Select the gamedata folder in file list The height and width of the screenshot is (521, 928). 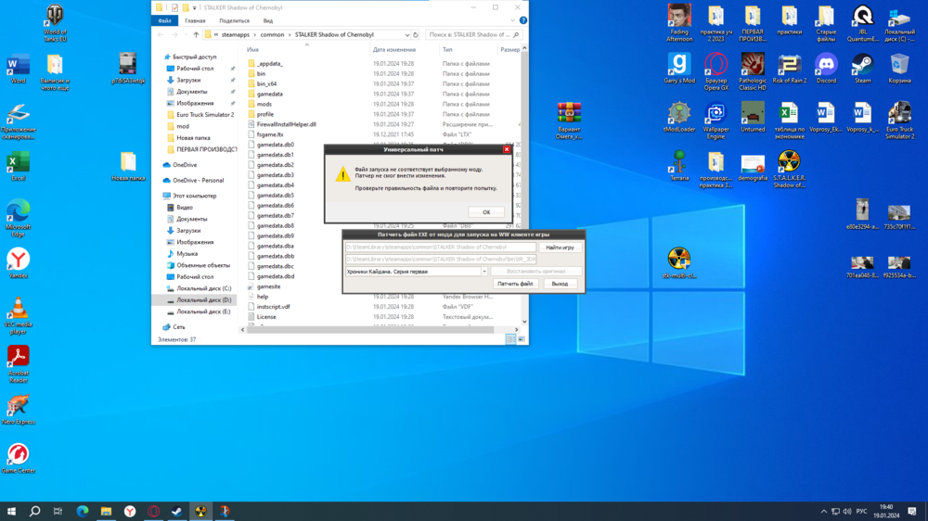tap(269, 94)
